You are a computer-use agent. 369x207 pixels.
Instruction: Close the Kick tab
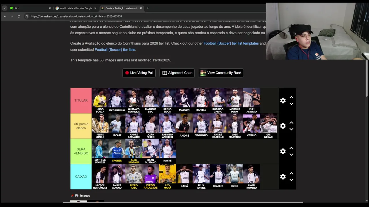[50, 8]
